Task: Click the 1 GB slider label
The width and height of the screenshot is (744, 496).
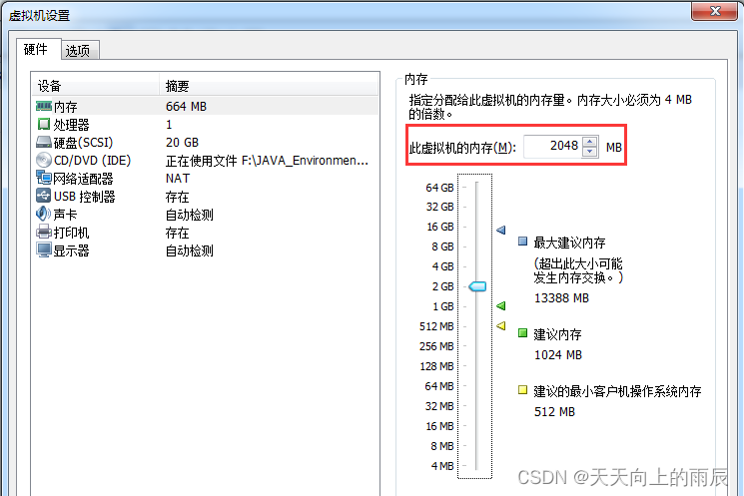Action: [x=442, y=306]
